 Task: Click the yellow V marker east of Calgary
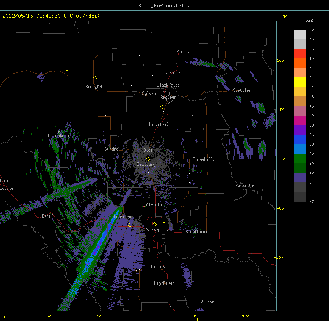click(x=164, y=223)
